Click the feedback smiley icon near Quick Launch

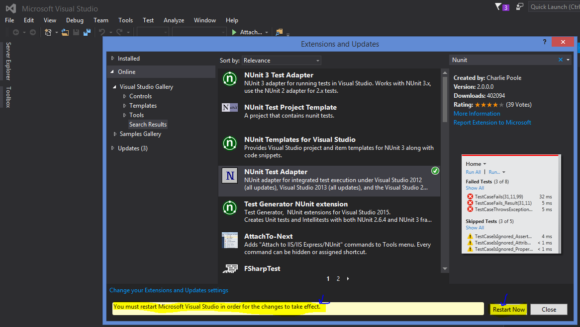click(519, 6)
